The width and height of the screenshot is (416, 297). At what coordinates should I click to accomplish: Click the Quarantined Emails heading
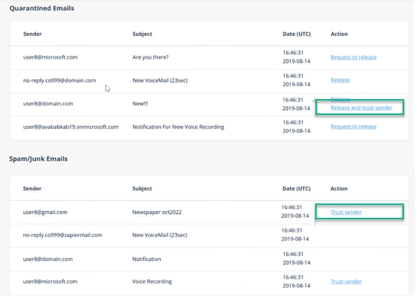point(42,8)
